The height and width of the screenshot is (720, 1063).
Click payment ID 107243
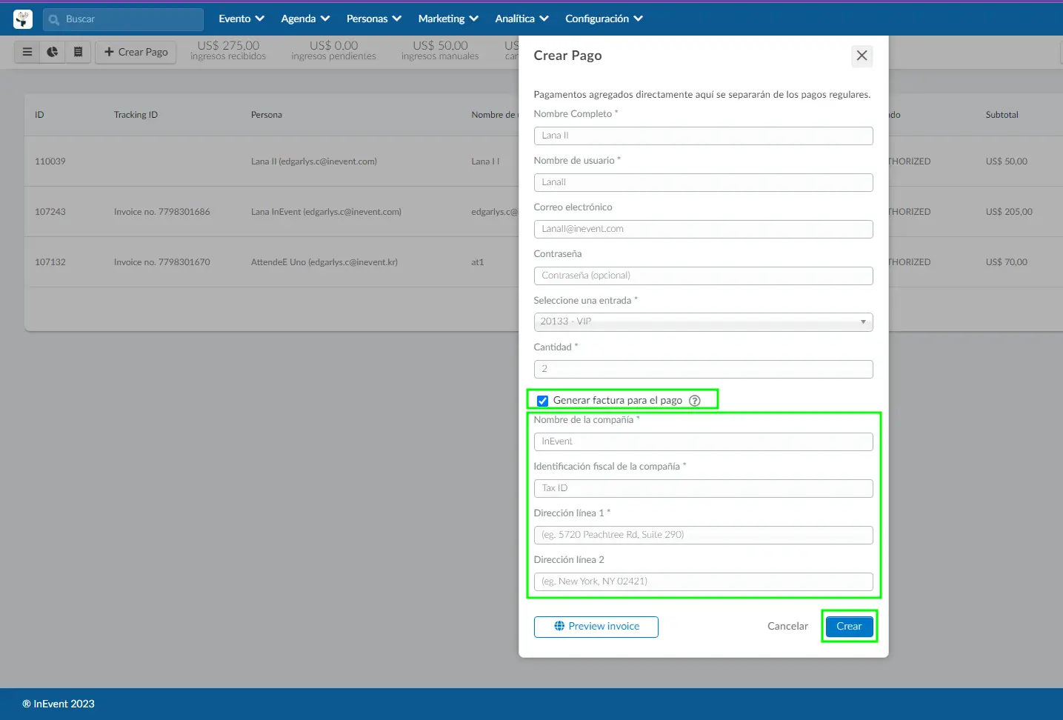point(50,212)
